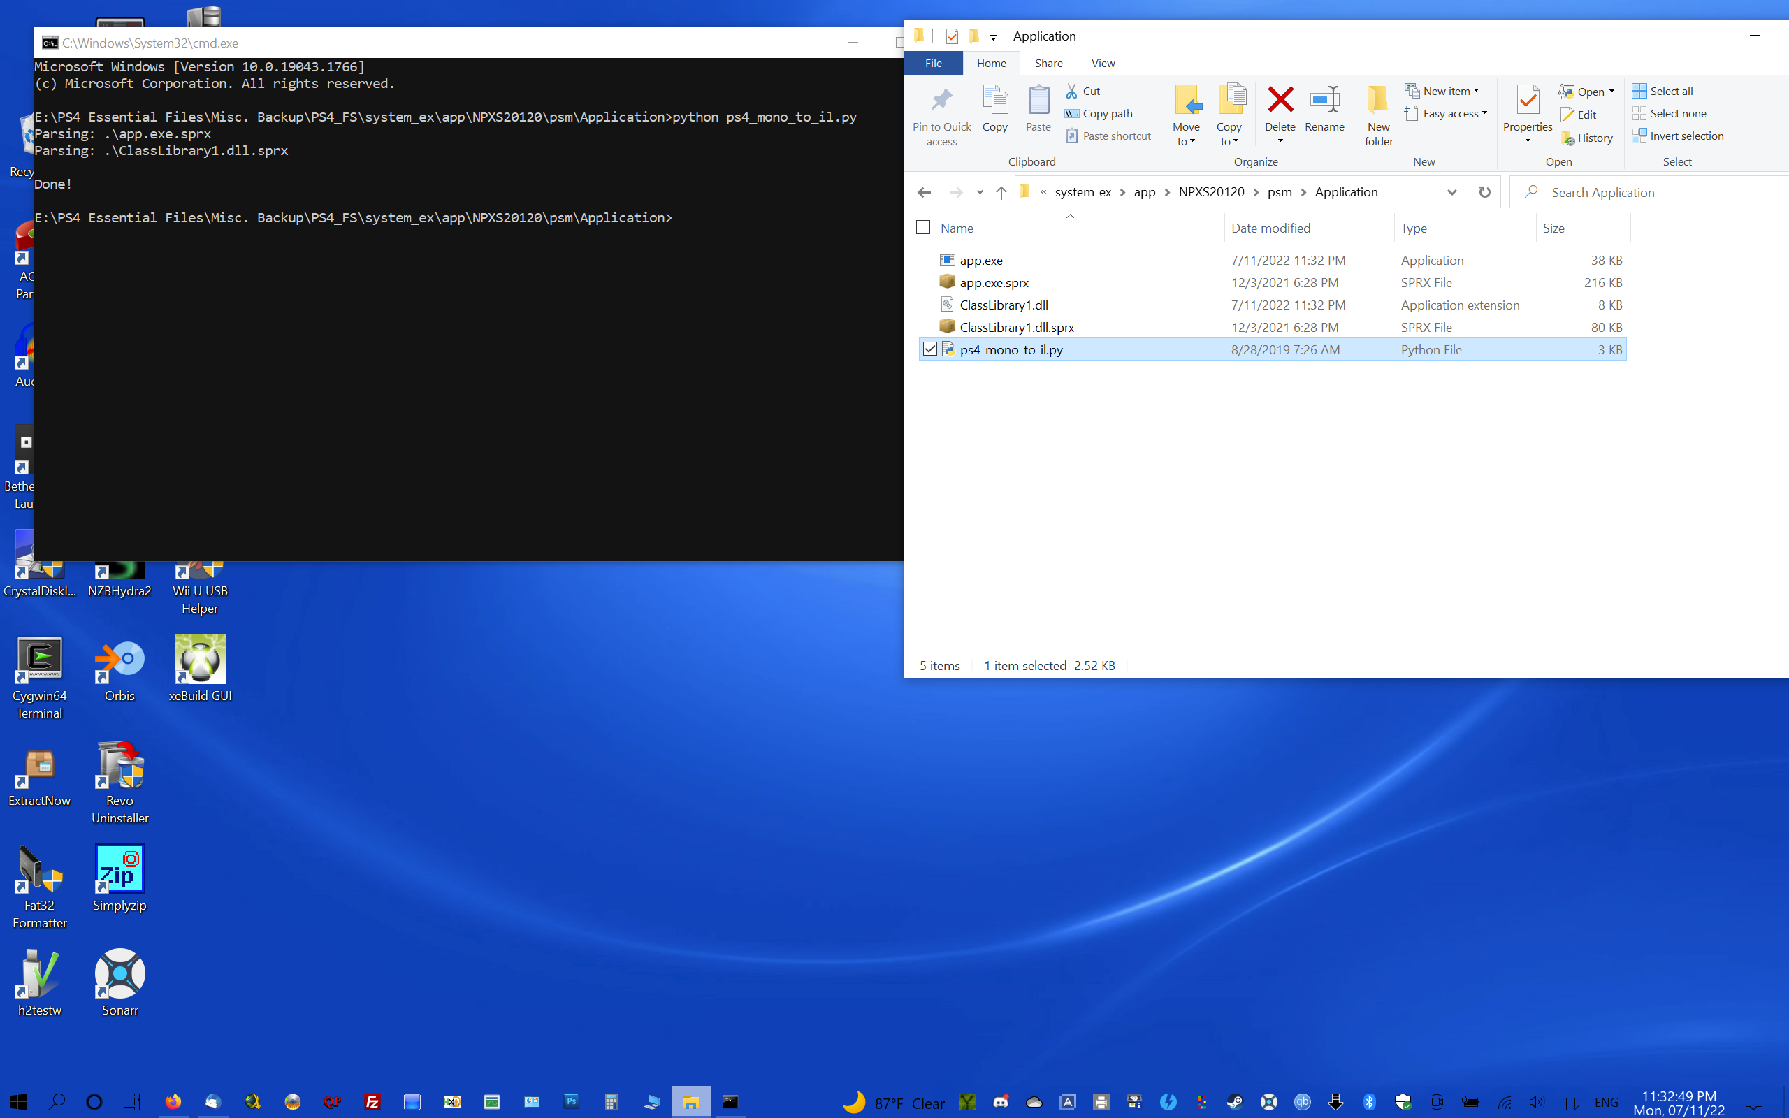The height and width of the screenshot is (1118, 1789).
Task: Click the Rename icon in Organize group
Action: [x=1324, y=99]
